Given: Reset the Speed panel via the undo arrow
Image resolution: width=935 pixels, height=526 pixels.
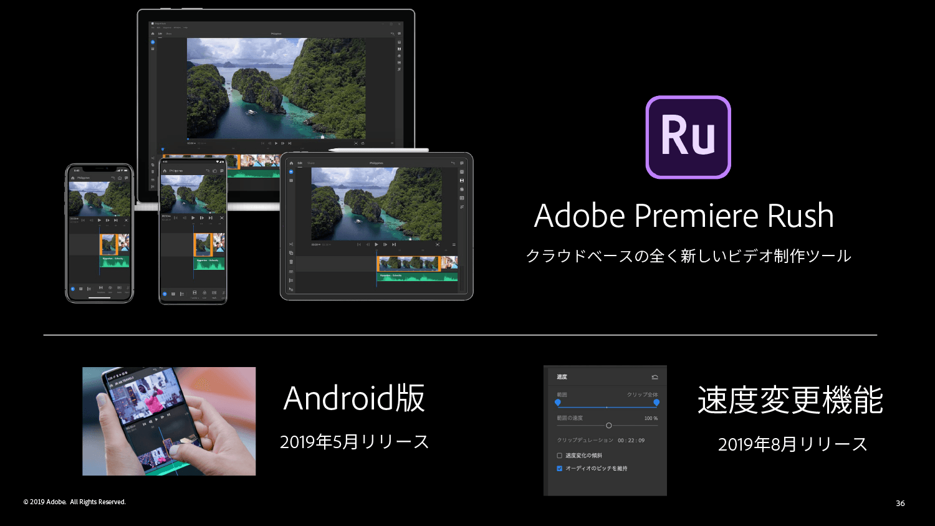Looking at the screenshot, I should (x=655, y=377).
